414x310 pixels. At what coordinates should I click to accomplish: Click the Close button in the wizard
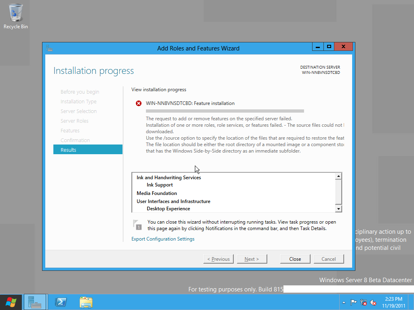pyautogui.click(x=295, y=259)
